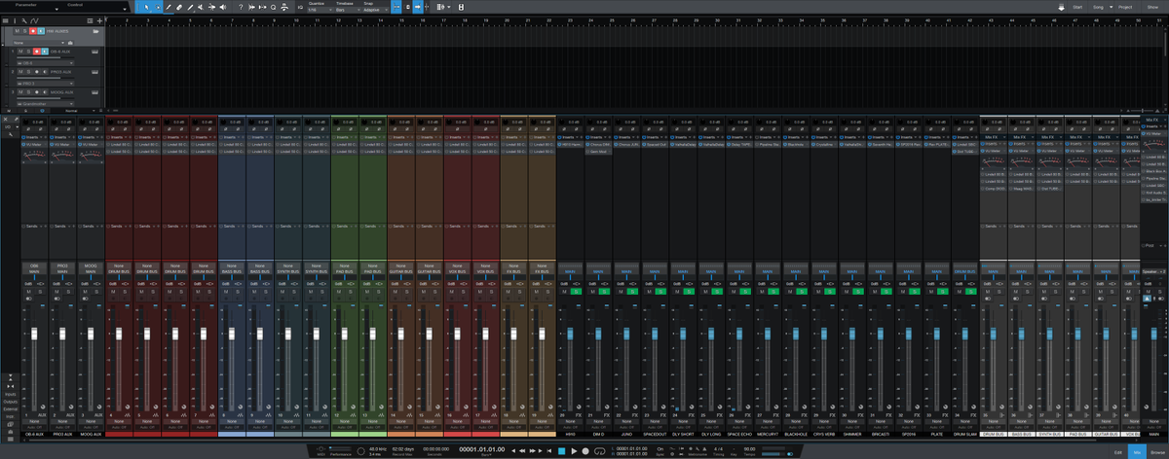Viewport: 1169px width, 459px height.
Task: Select the Arrow tool in the toolbar
Action: [x=146, y=7]
